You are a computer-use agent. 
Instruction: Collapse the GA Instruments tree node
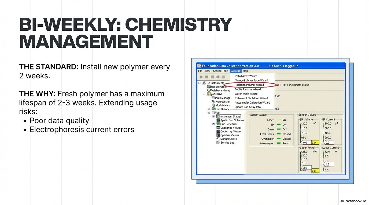(199, 83)
